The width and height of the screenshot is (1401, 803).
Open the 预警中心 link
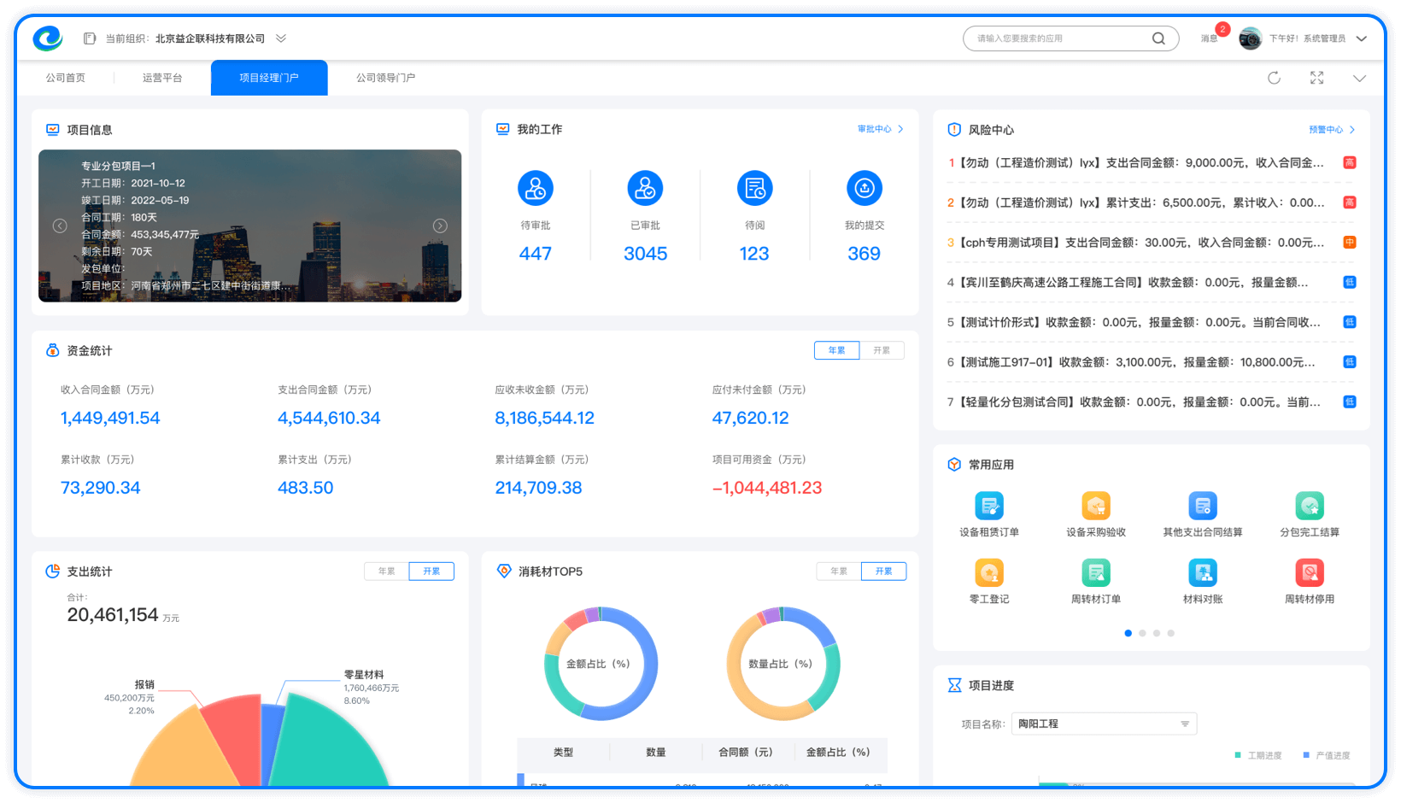click(x=1332, y=130)
